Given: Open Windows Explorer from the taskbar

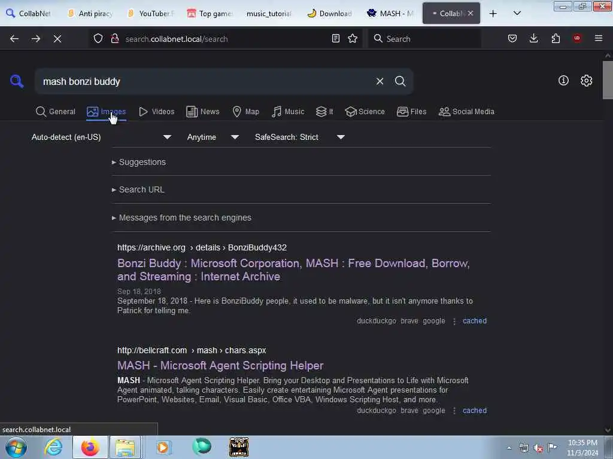Looking at the screenshot, I should click(125, 447).
